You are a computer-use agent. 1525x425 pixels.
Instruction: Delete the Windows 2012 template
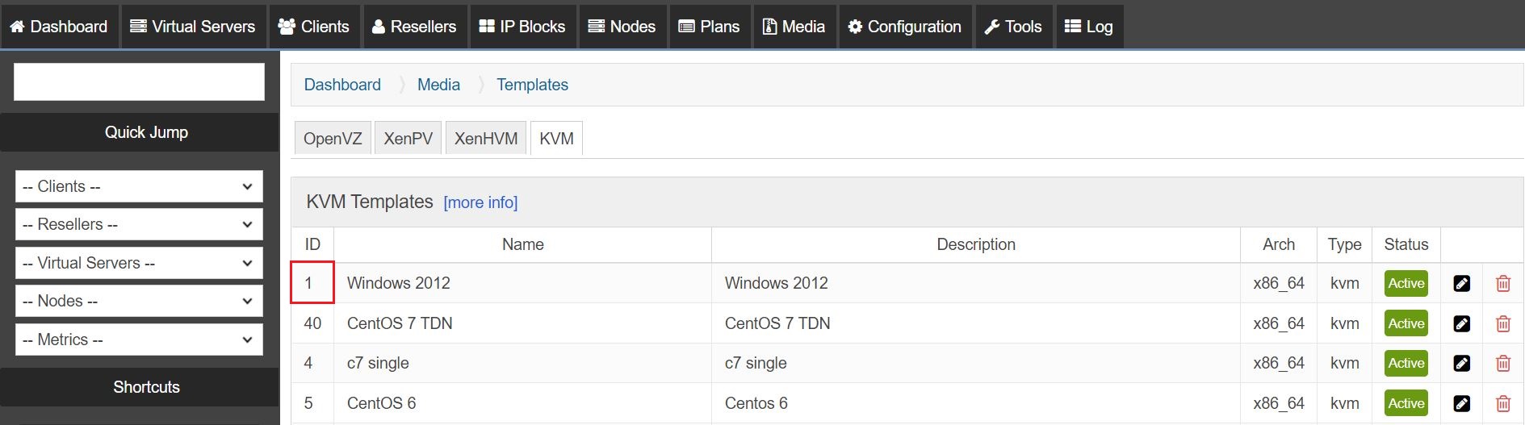[x=1503, y=283]
